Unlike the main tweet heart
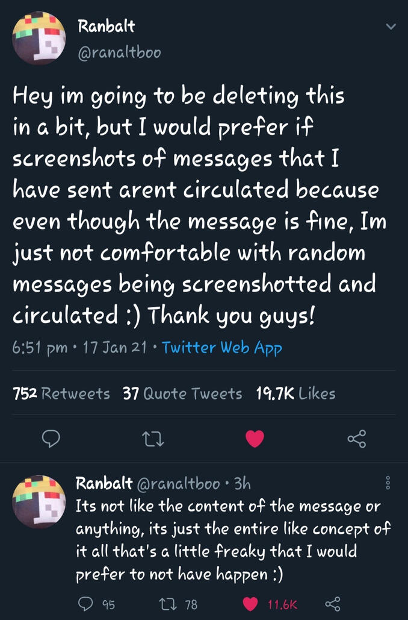Image resolution: width=408 pixels, height=620 pixels. 255,440
